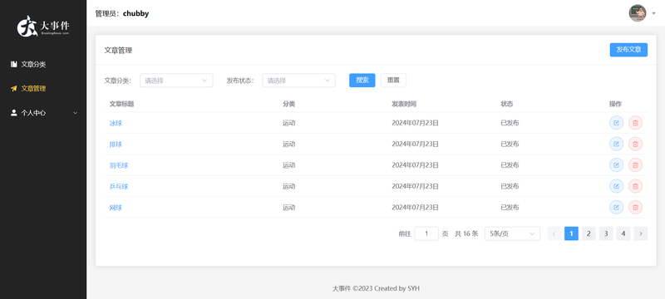This screenshot has height=299, width=665.
Task: Click the 搜索 button
Action: click(362, 81)
